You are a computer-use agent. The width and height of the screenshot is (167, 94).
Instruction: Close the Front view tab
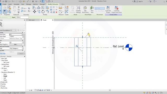[53, 20]
